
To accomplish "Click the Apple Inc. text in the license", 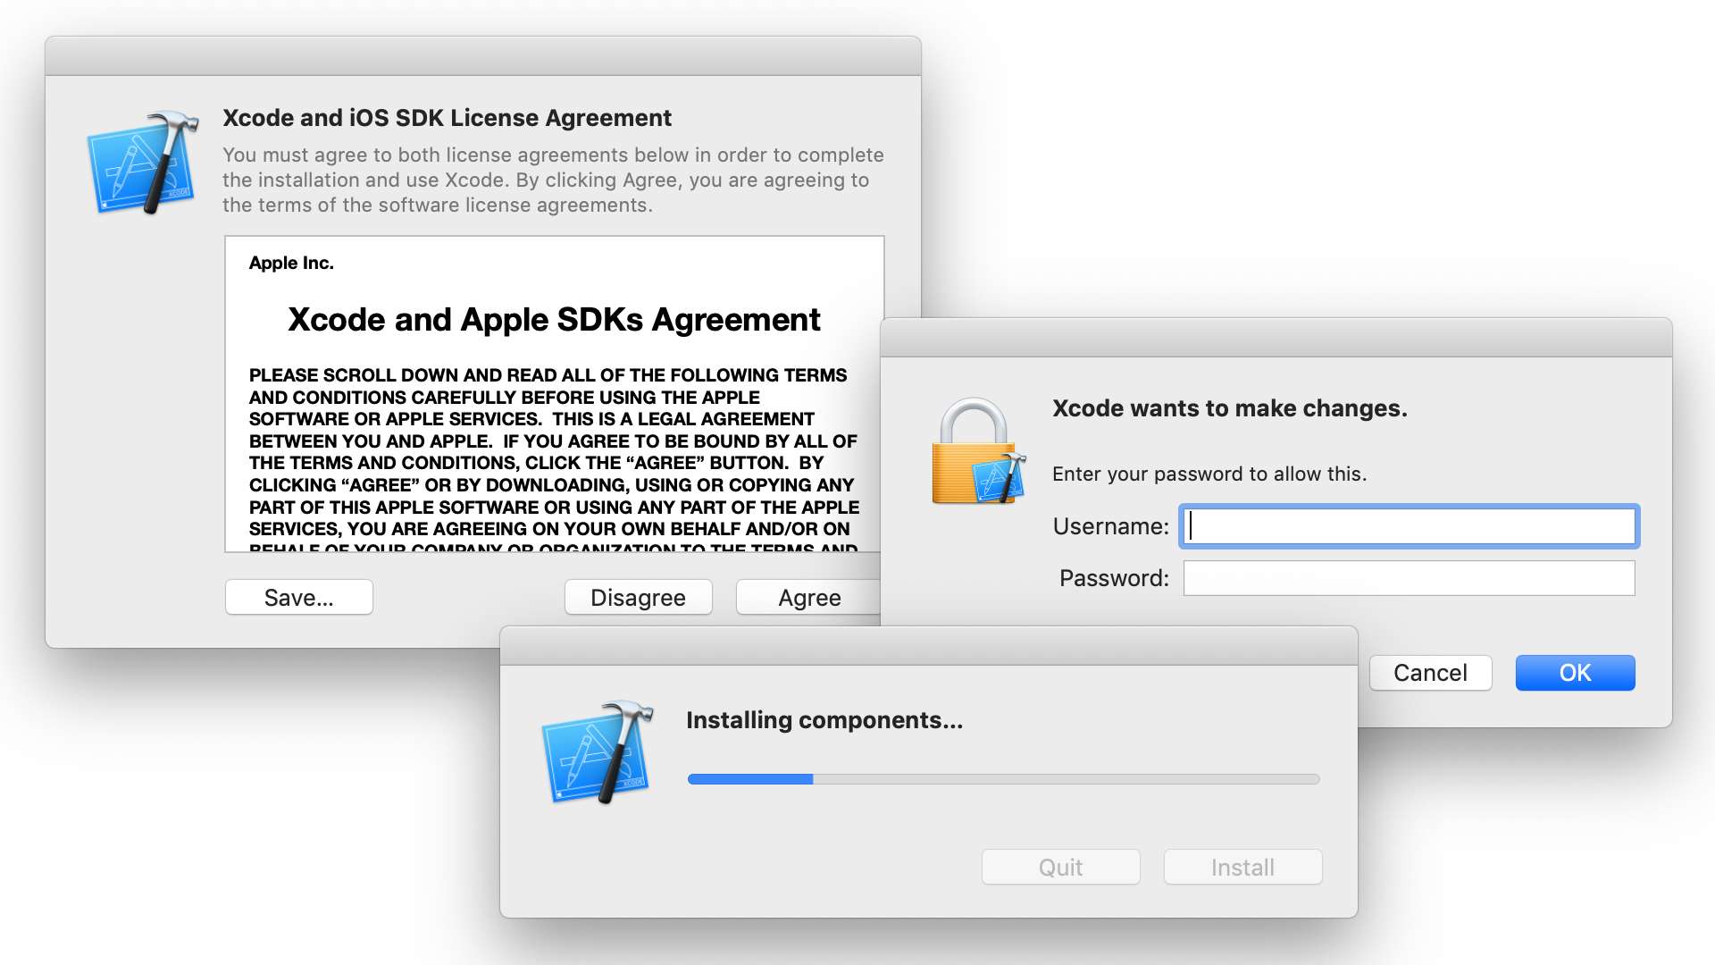I will coord(291,263).
